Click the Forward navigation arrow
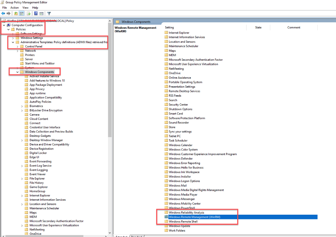 click(x=8, y=13)
